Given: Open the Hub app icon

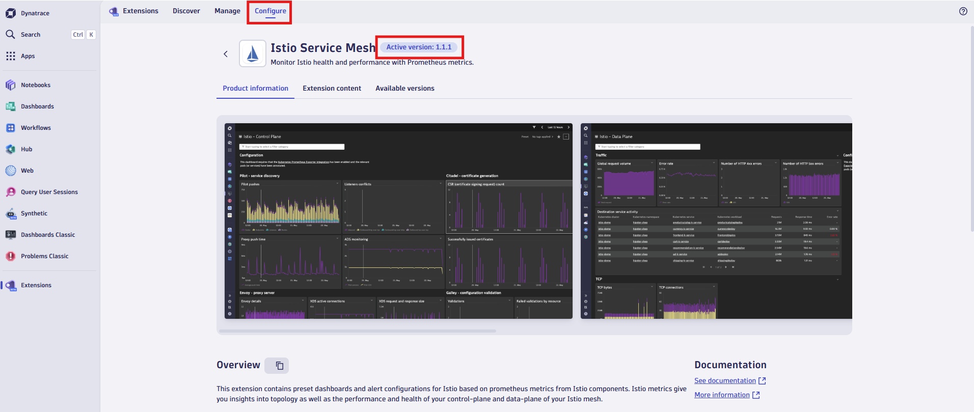Looking at the screenshot, I should tap(11, 149).
